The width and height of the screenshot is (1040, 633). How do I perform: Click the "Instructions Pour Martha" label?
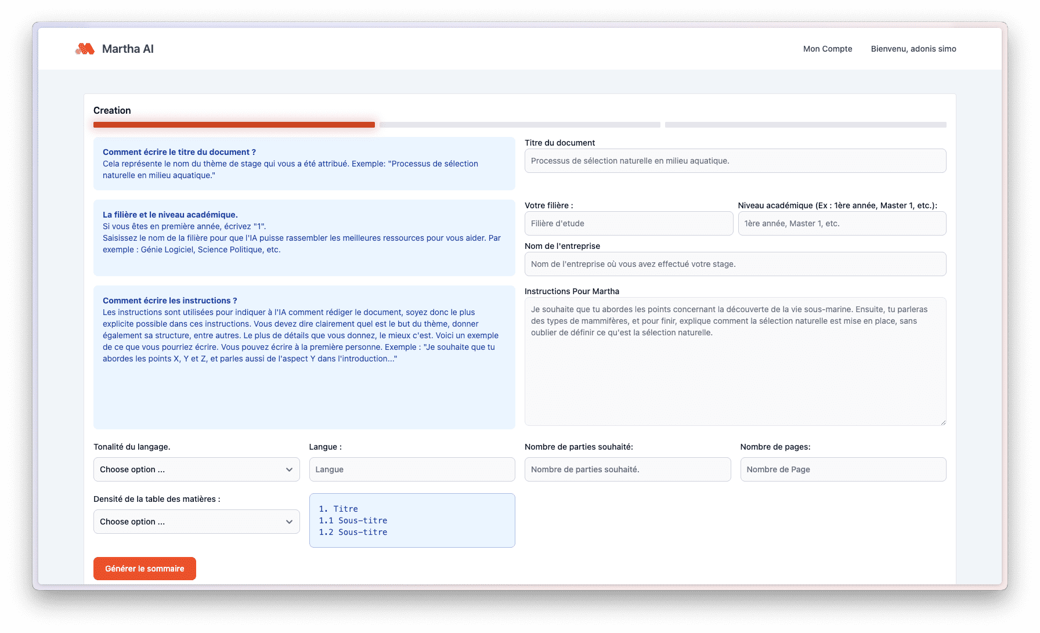coord(572,291)
